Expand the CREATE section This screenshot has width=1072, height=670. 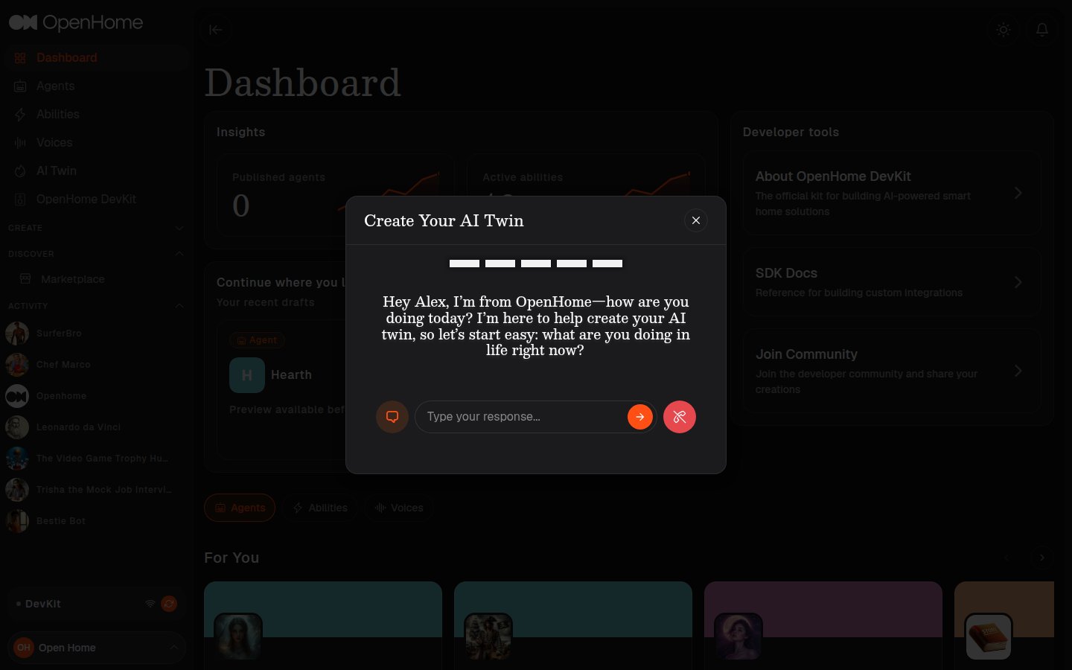97,228
